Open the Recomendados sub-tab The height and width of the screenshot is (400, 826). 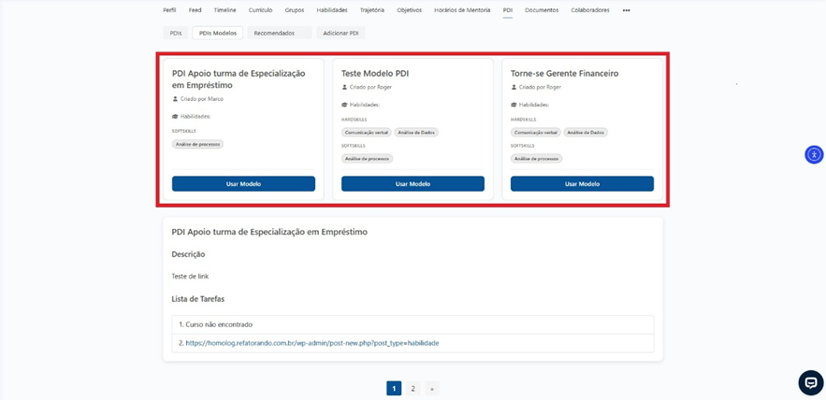click(x=274, y=33)
